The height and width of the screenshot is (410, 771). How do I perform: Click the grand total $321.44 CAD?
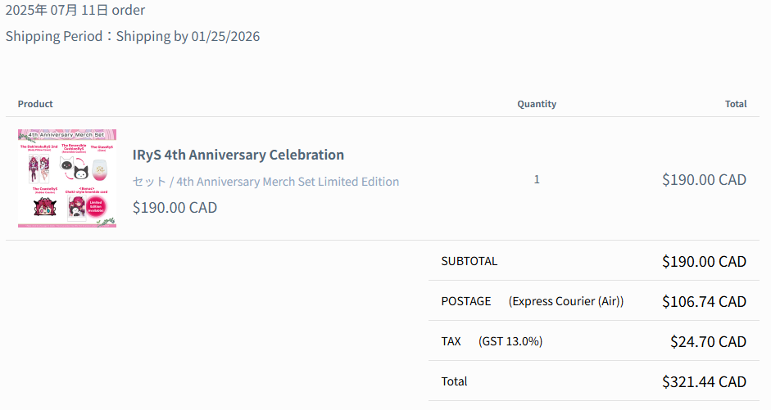pyautogui.click(x=704, y=382)
